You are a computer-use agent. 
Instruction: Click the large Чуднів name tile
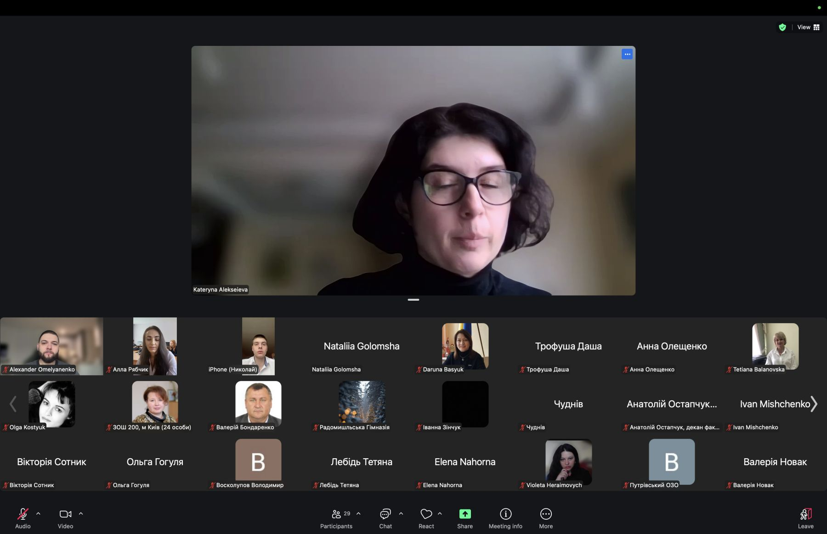click(568, 404)
